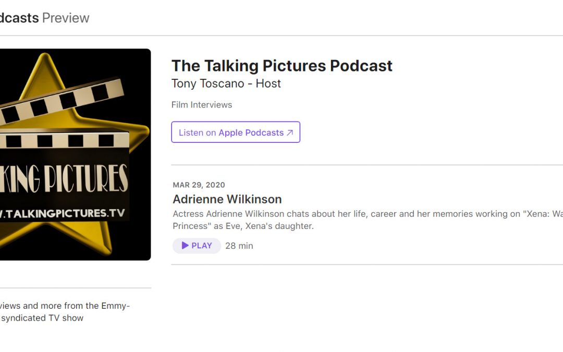Click the Film Interviews category link
This screenshot has height=352, width=563.
coord(201,105)
